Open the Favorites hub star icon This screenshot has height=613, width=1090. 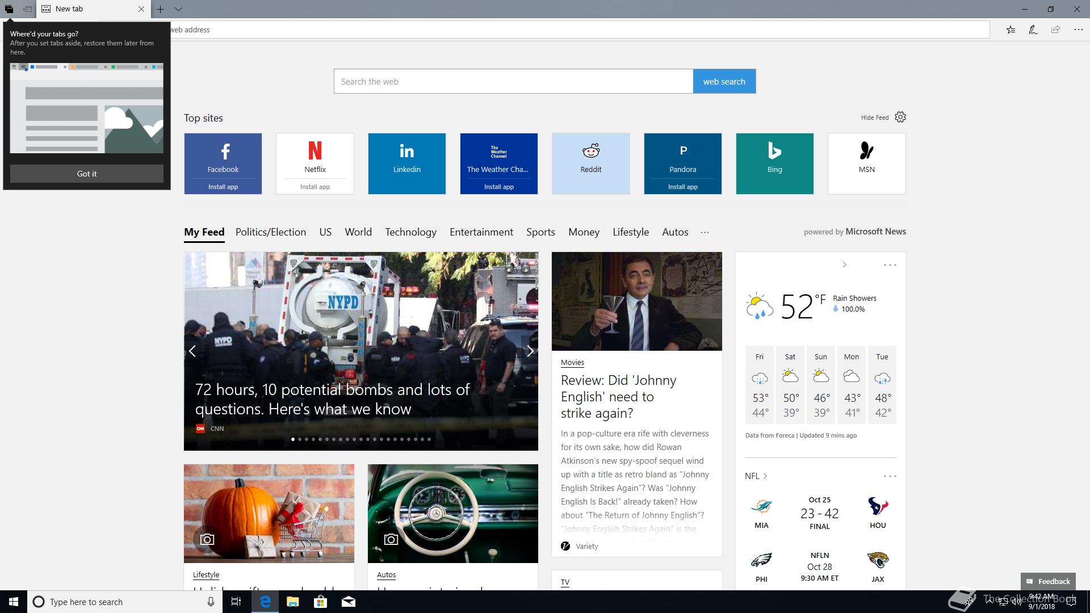point(1011,30)
